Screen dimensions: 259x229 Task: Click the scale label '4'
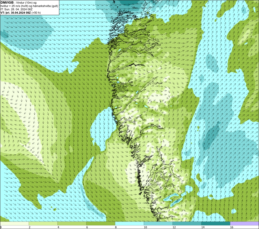pos(58,227)
